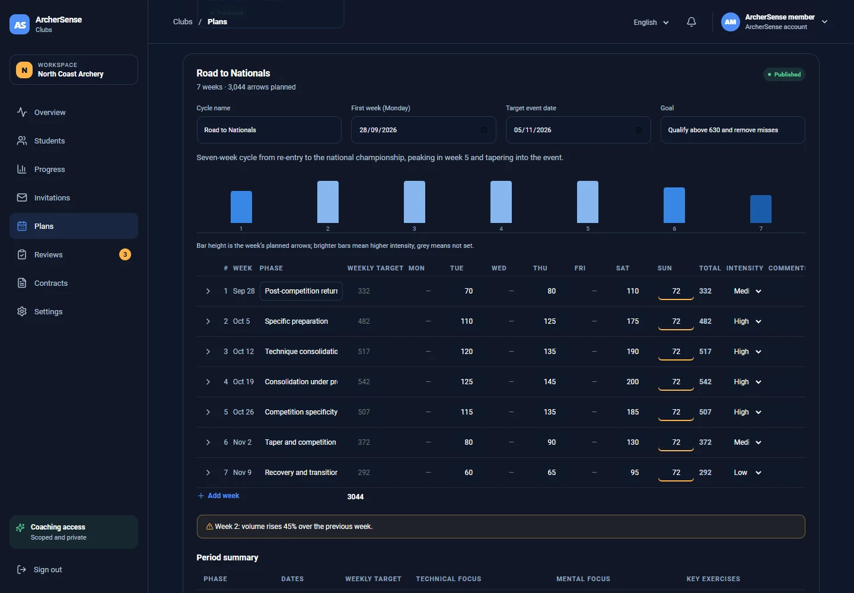
Task: Edit the Post-competition return phase field
Action: click(301, 291)
